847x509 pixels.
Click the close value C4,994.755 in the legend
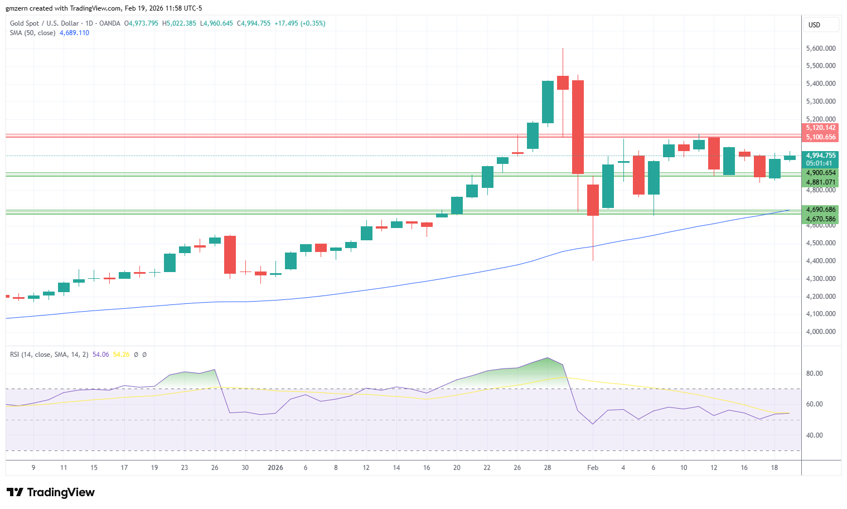[x=254, y=23]
